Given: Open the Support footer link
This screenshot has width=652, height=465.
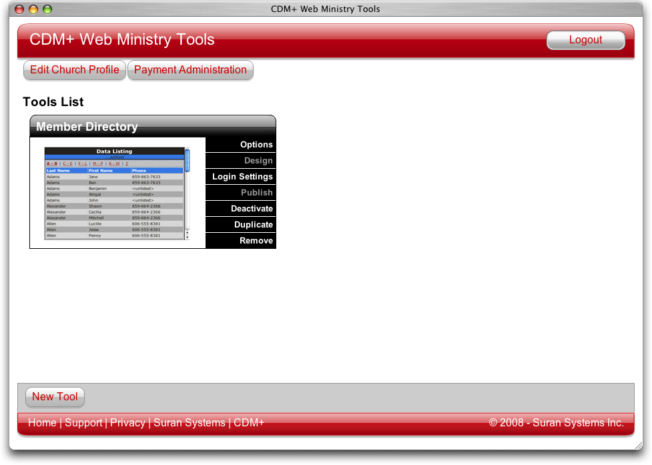Looking at the screenshot, I should coord(83,423).
